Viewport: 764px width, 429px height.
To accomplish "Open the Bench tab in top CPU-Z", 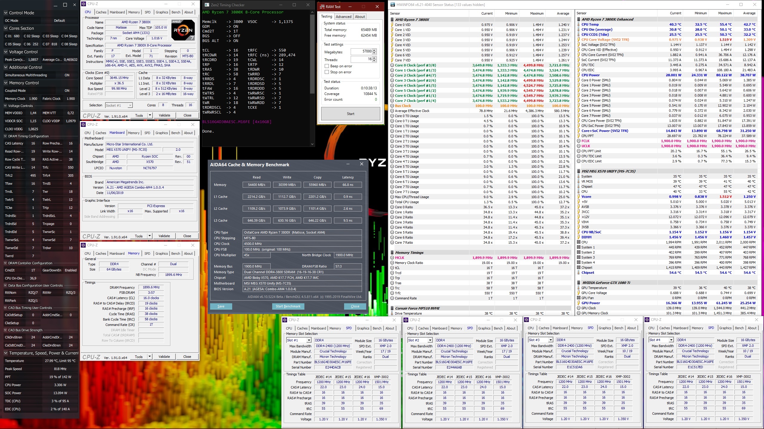I will click(176, 12).
